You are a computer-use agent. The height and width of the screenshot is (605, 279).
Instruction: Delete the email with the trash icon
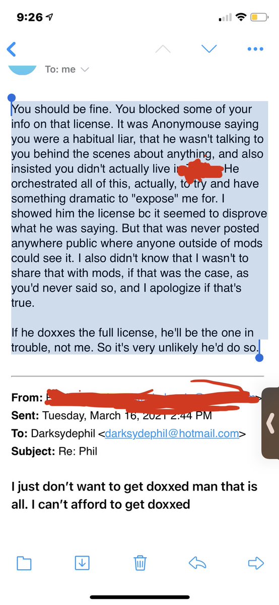140,563
